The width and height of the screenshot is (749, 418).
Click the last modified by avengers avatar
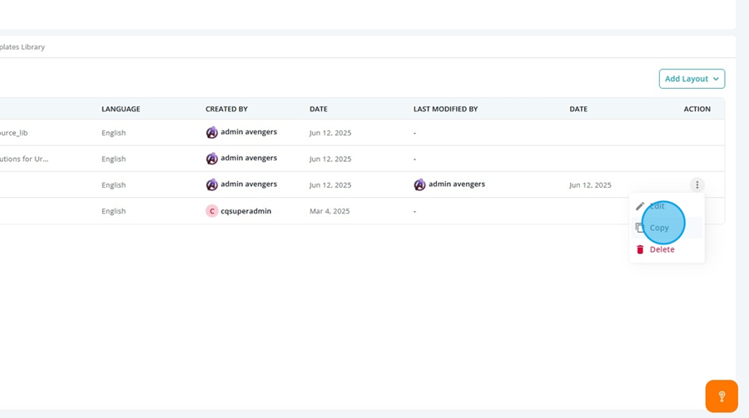[x=419, y=184]
